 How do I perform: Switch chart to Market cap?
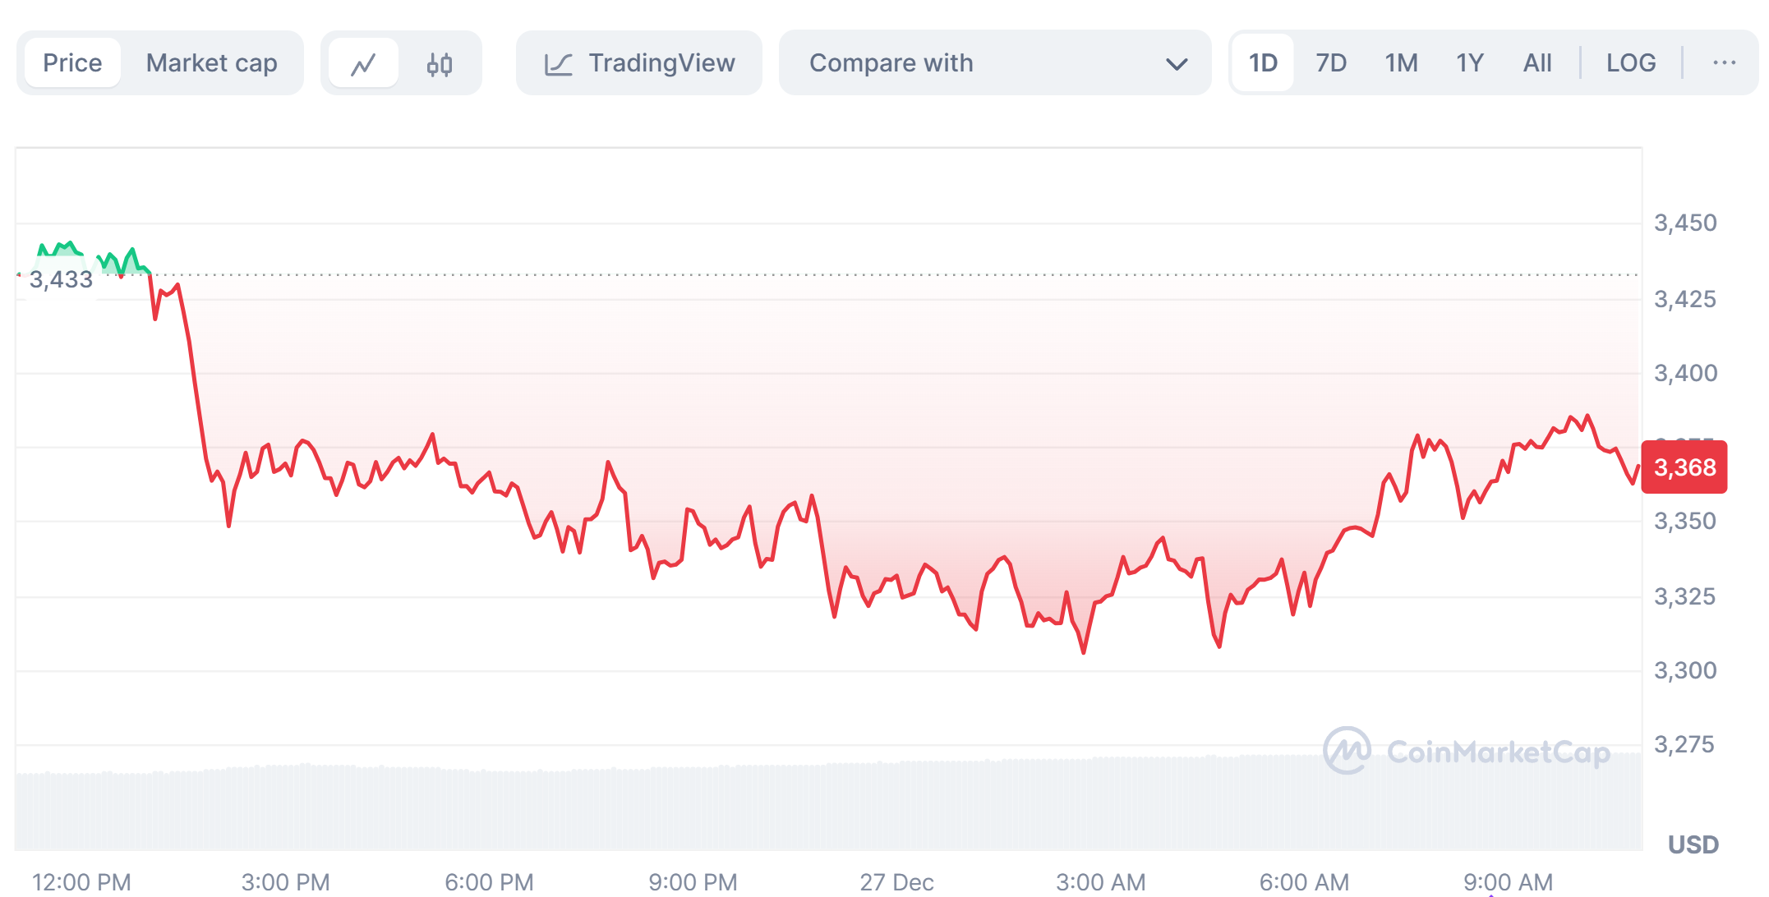(211, 63)
